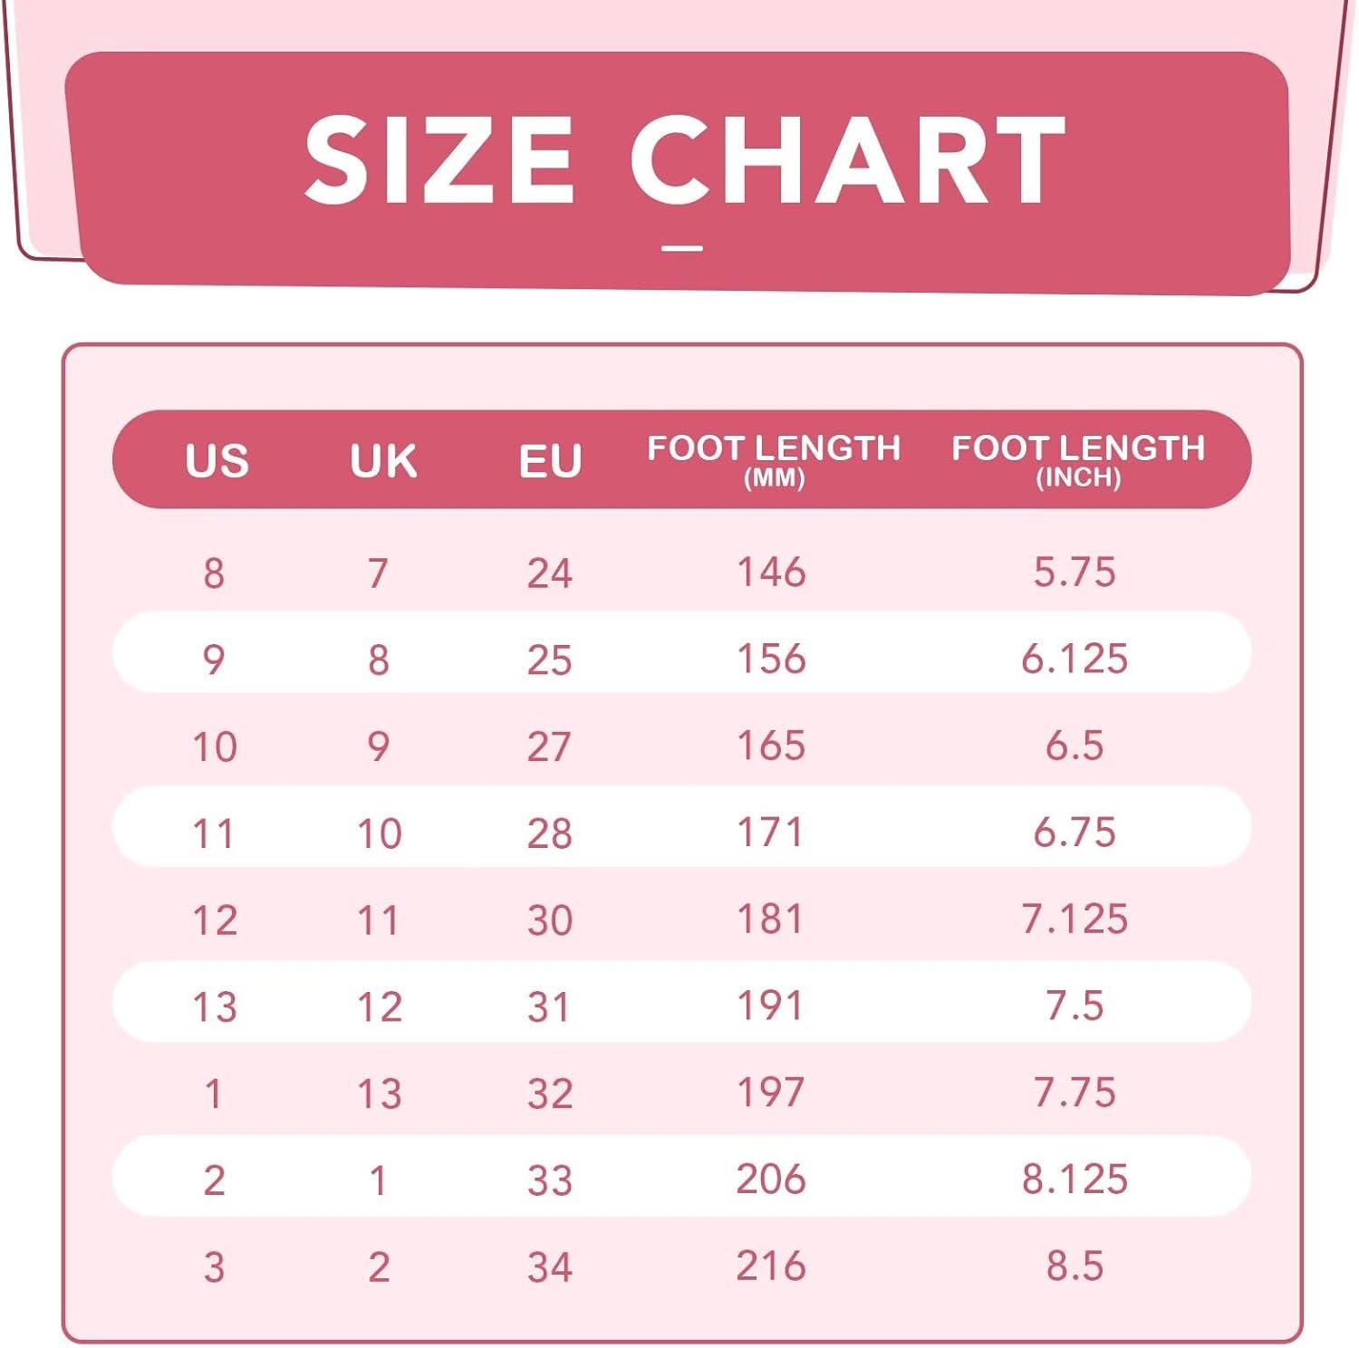Click the Foot Length (MM) header

(x=773, y=458)
